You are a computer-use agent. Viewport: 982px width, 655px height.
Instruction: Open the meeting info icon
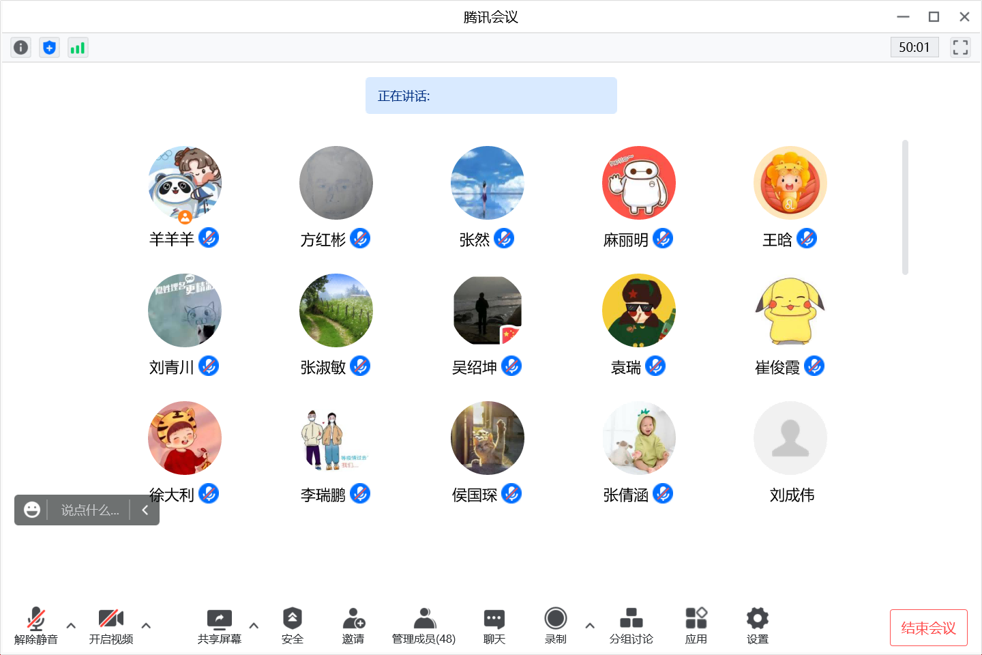pyautogui.click(x=21, y=48)
